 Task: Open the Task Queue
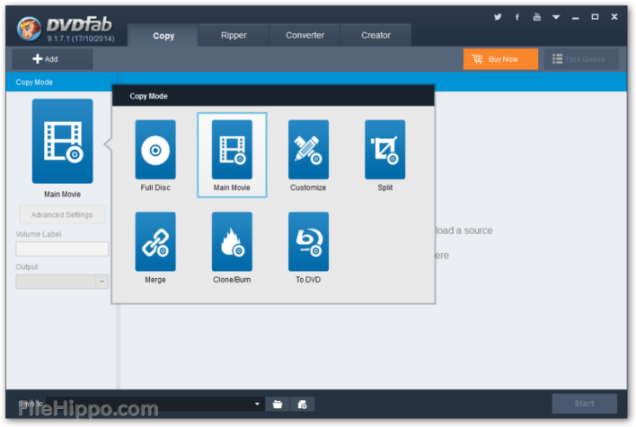coord(581,59)
